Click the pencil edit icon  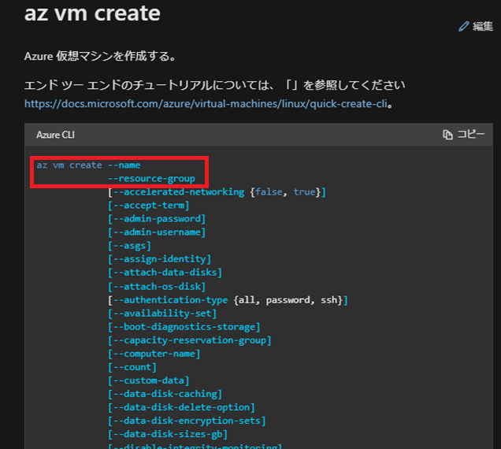pyautogui.click(x=464, y=26)
